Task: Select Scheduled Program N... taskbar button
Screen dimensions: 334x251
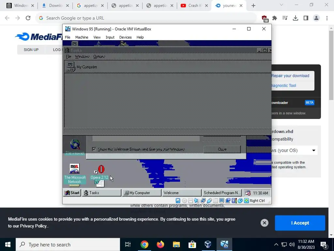Action: pyautogui.click(x=222, y=193)
